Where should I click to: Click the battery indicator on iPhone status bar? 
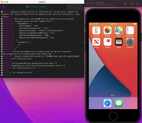pos(135,24)
